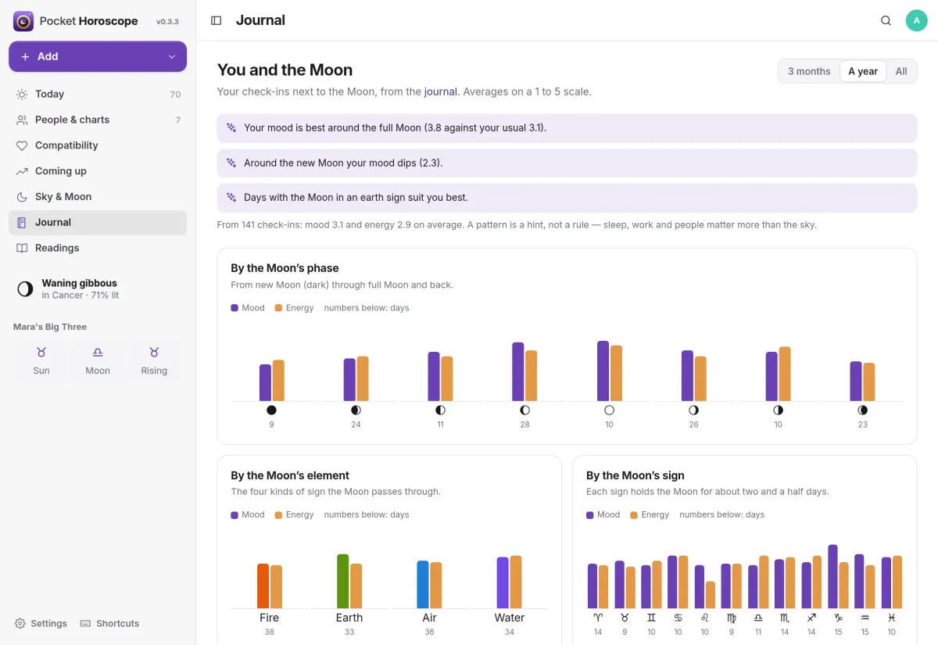Click the Aries glyph in the sign chart

(598, 618)
